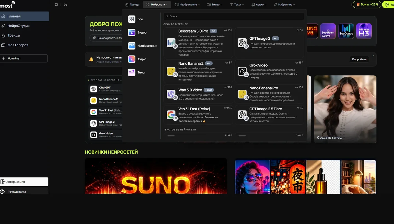Open the Создать танец thumbnail

[x=345, y=109]
